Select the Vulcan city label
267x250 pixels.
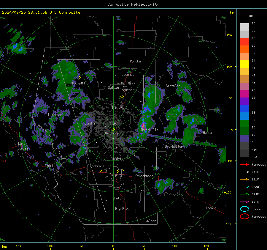click(x=151, y=221)
